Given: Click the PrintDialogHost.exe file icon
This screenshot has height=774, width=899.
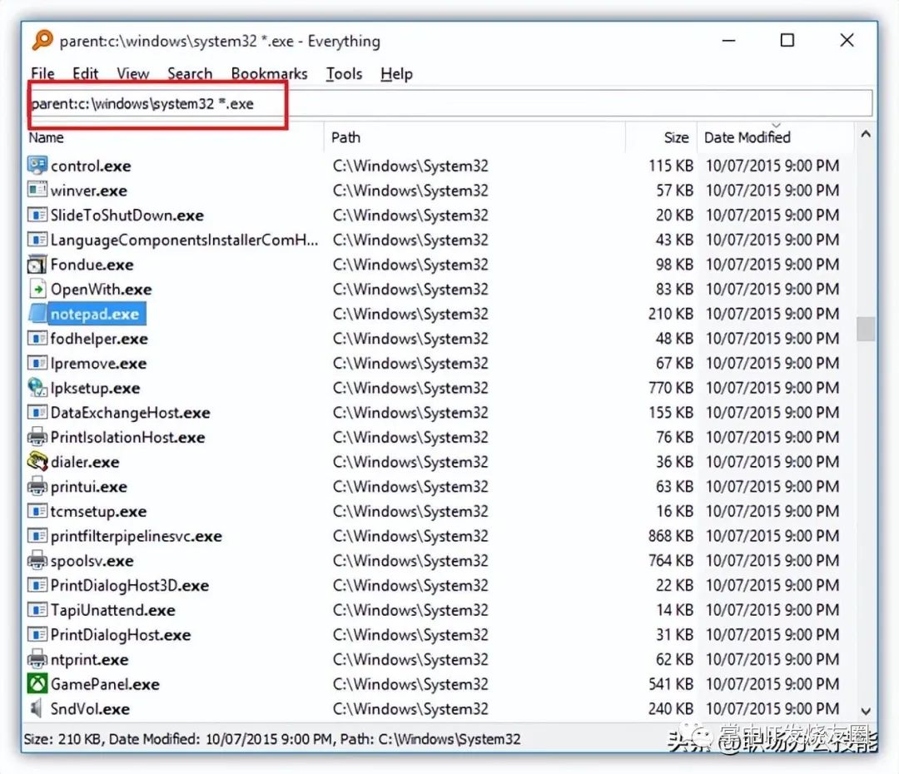Looking at the screenshot, I should click(37, 634).
